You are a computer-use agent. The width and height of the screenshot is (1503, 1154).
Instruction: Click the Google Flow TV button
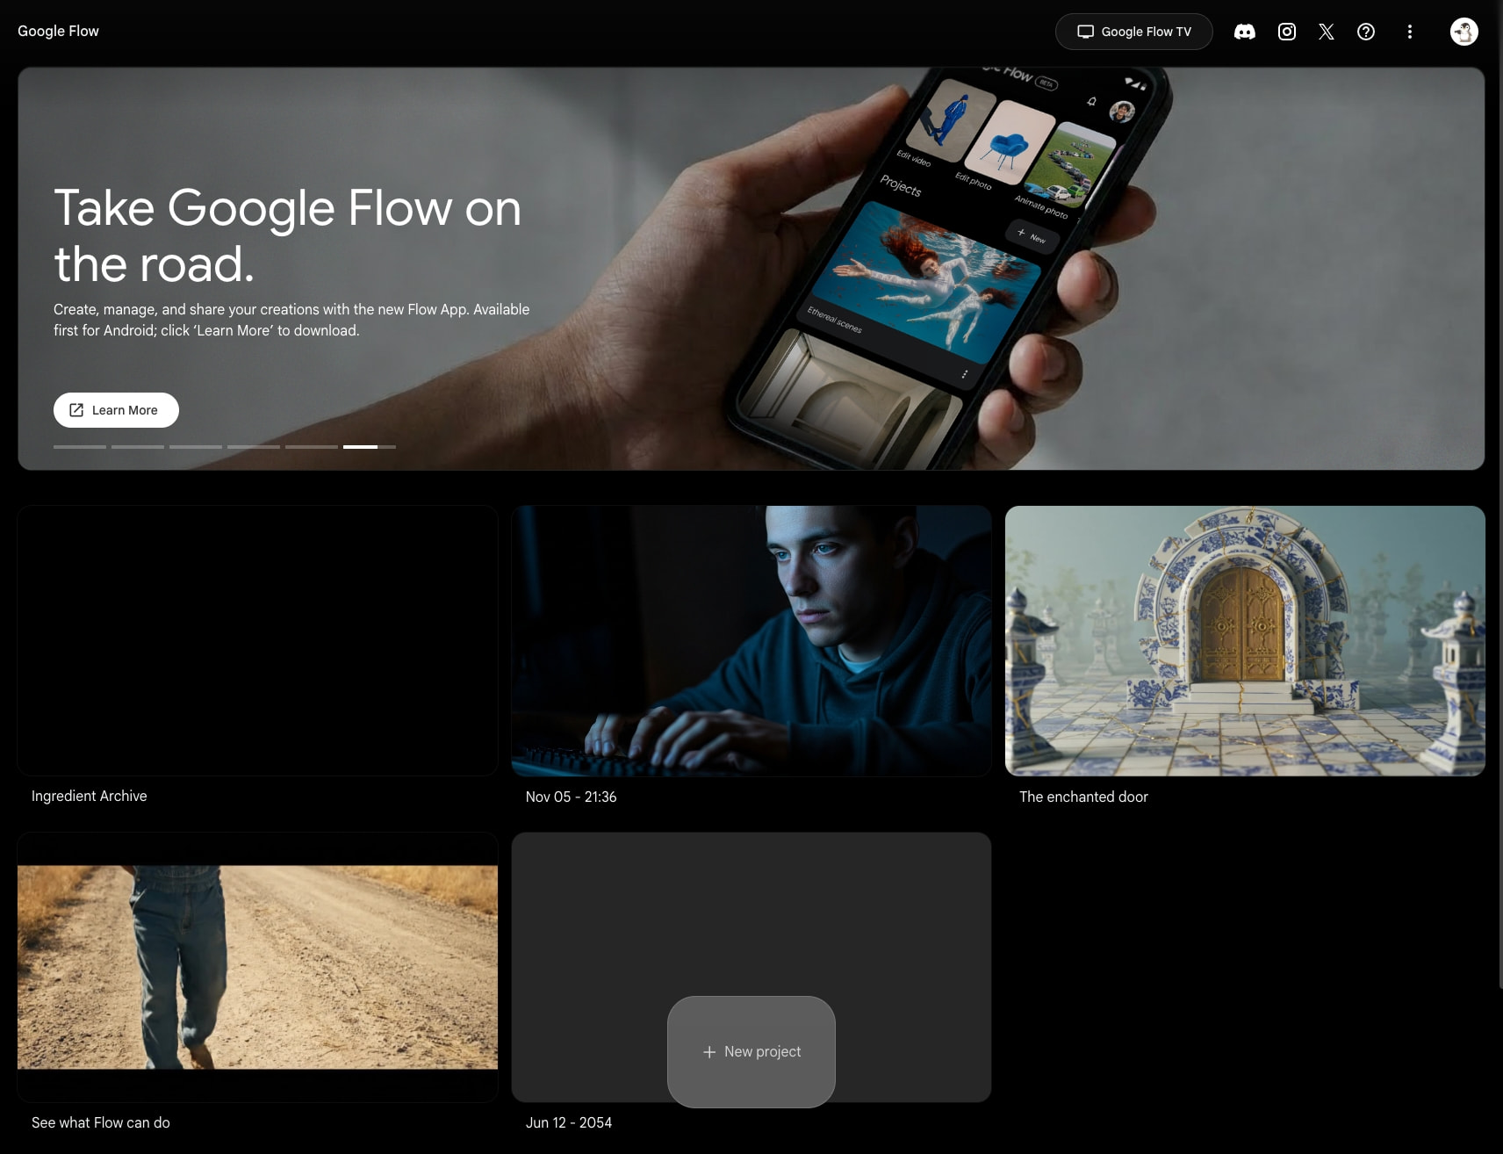[x=1133, y=32]
